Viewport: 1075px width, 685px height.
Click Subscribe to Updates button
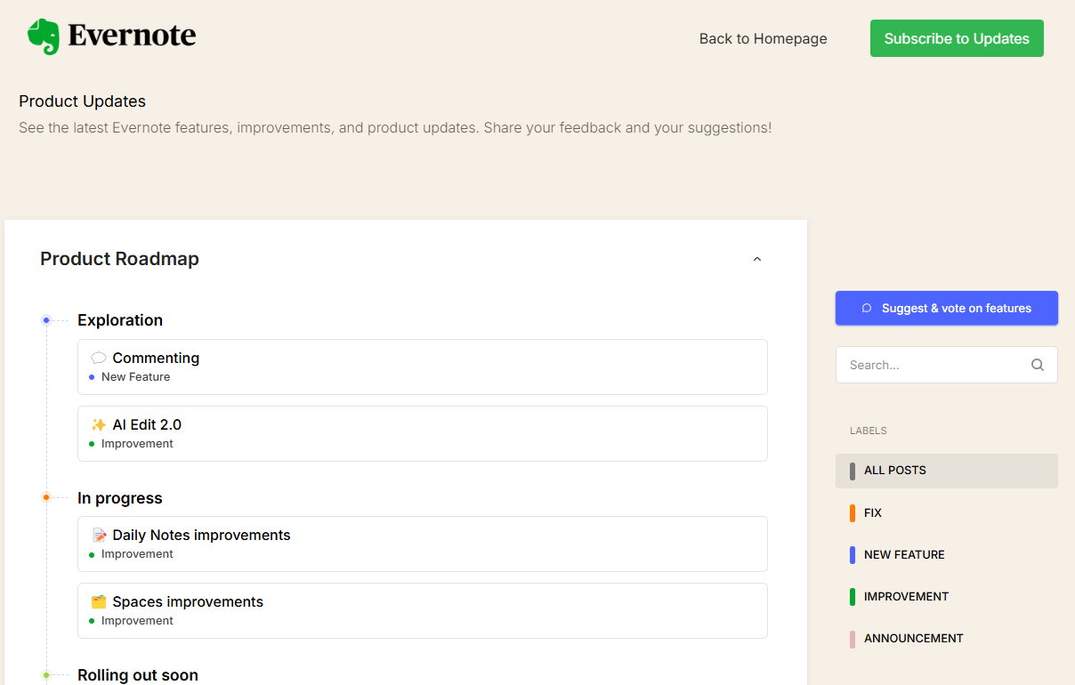957,38
